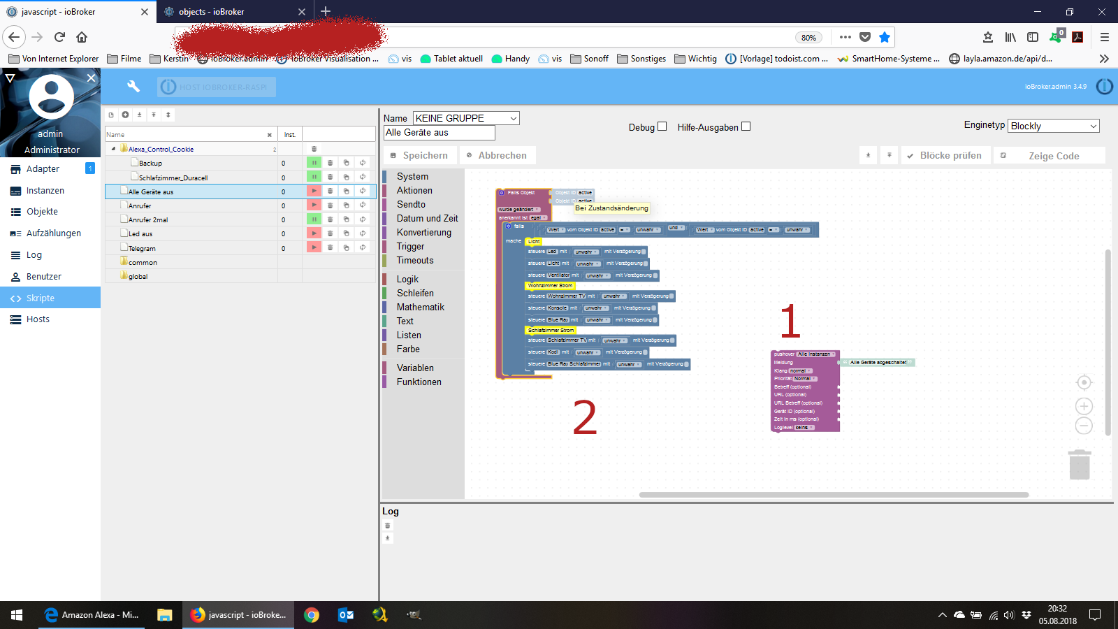1118x629 pixels.
Task: Center the Blockly workspace with the crosshair icon
Action: pos(1084,382)
